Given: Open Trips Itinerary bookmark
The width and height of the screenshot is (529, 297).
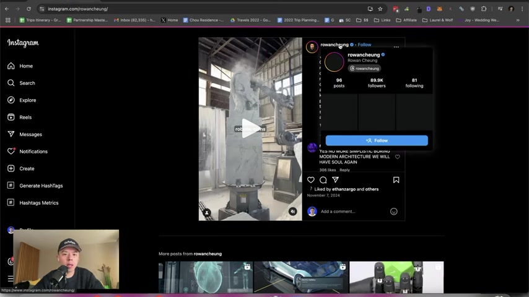Looking at the screenshot, I should click(40, 20).
